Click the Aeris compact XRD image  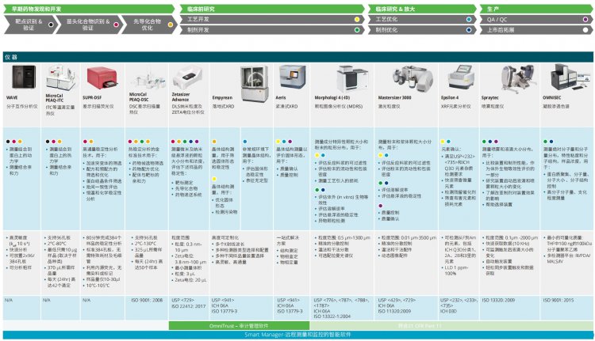coord(292,77)
